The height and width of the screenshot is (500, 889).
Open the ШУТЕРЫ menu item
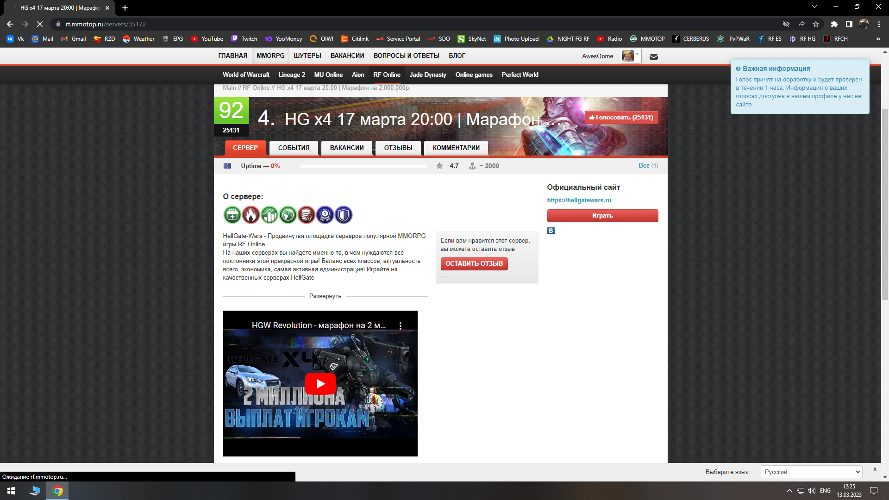click(307, 56)
